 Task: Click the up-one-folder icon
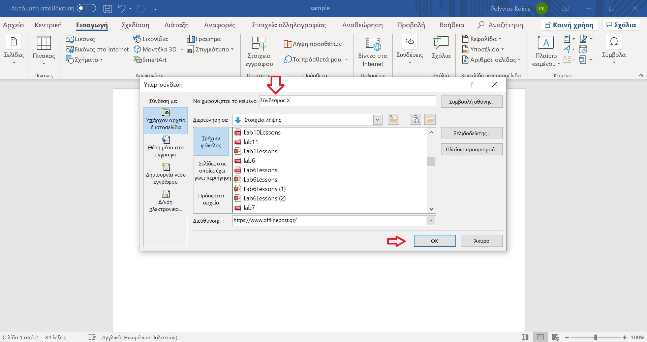[x=393, y=119]
